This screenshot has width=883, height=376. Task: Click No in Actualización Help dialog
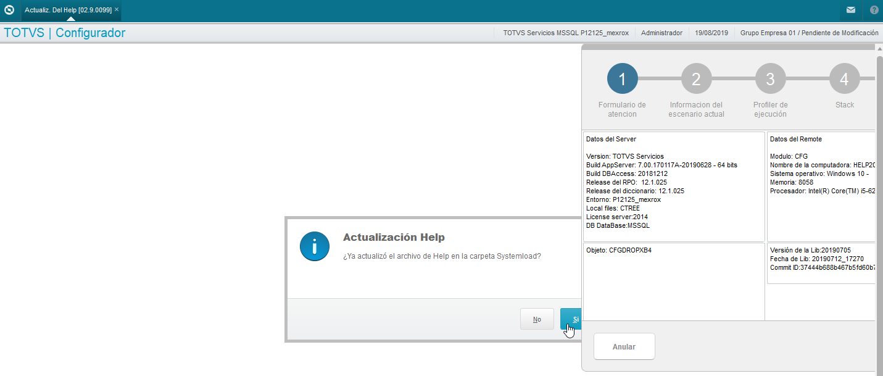click(537, 319)
